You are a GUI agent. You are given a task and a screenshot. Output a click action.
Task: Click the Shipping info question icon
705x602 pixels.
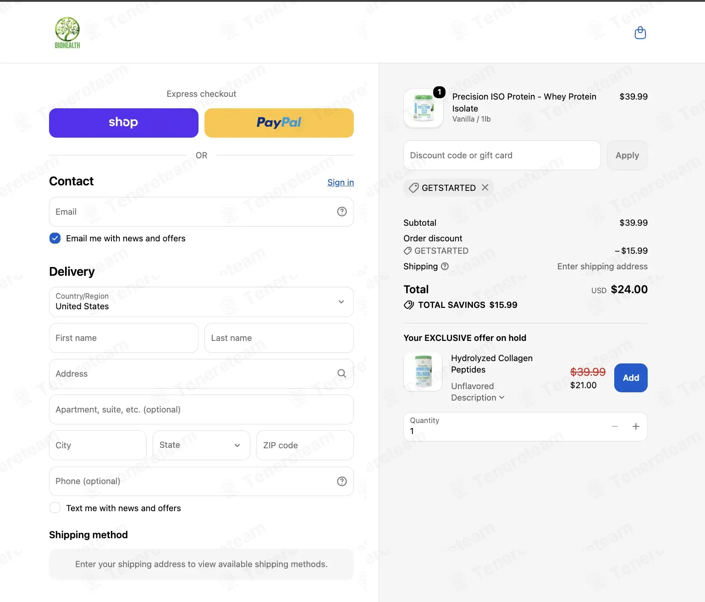tap(445, 266)
